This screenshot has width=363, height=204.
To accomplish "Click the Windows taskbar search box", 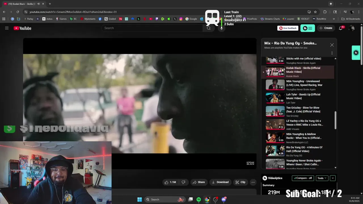I will [x=165, y=199].
